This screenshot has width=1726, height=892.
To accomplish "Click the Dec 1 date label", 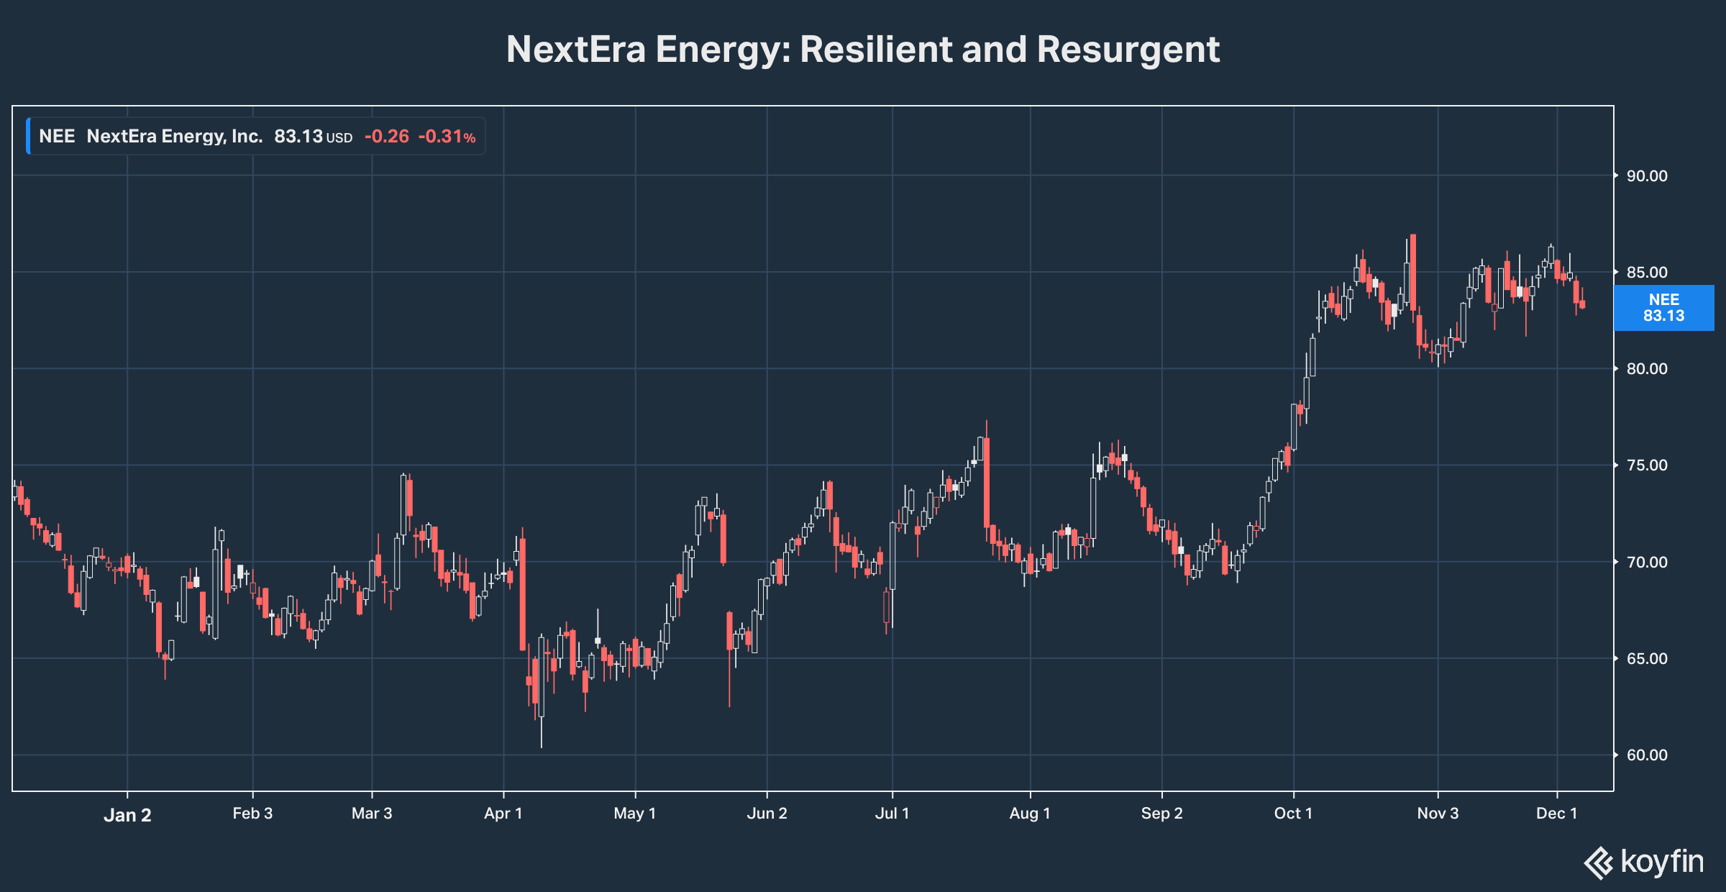I will click(1556, 814).
